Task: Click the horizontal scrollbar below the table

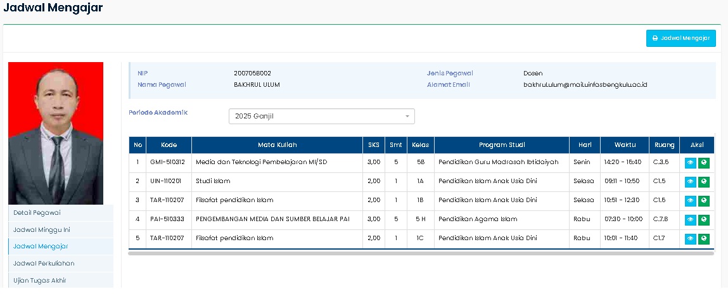Action: (421, 253)
